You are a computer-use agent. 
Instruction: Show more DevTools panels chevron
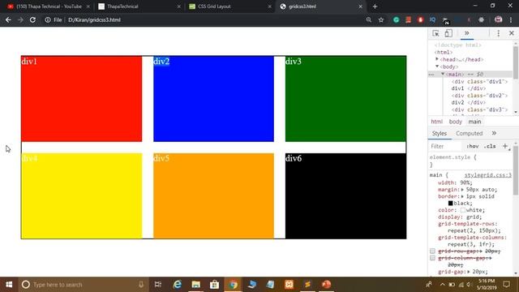point(467,33)
